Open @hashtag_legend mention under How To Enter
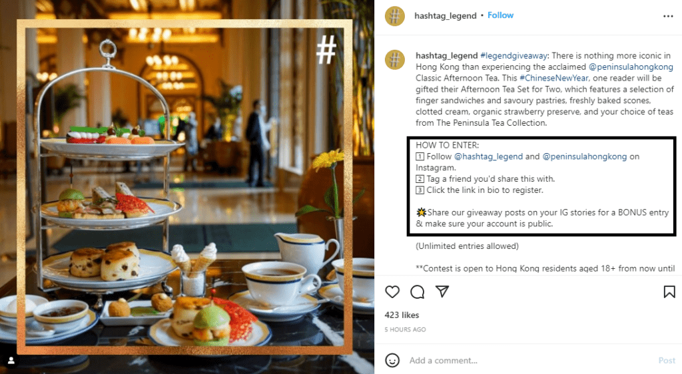682x374 pixels. point(488,156)
